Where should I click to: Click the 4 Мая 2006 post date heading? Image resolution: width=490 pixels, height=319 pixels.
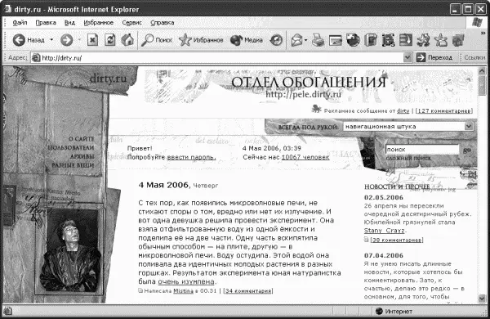point(163,185)
